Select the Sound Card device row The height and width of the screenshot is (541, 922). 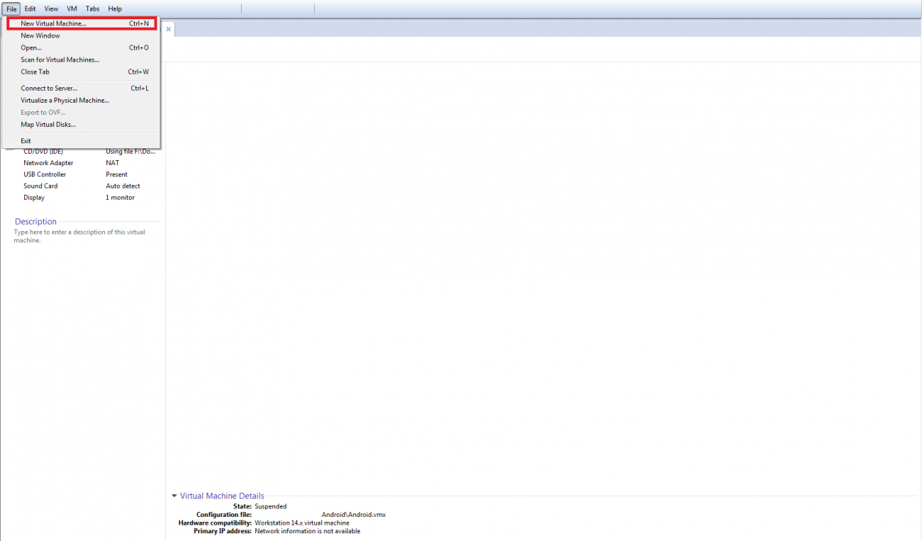[x=40, y=186]
